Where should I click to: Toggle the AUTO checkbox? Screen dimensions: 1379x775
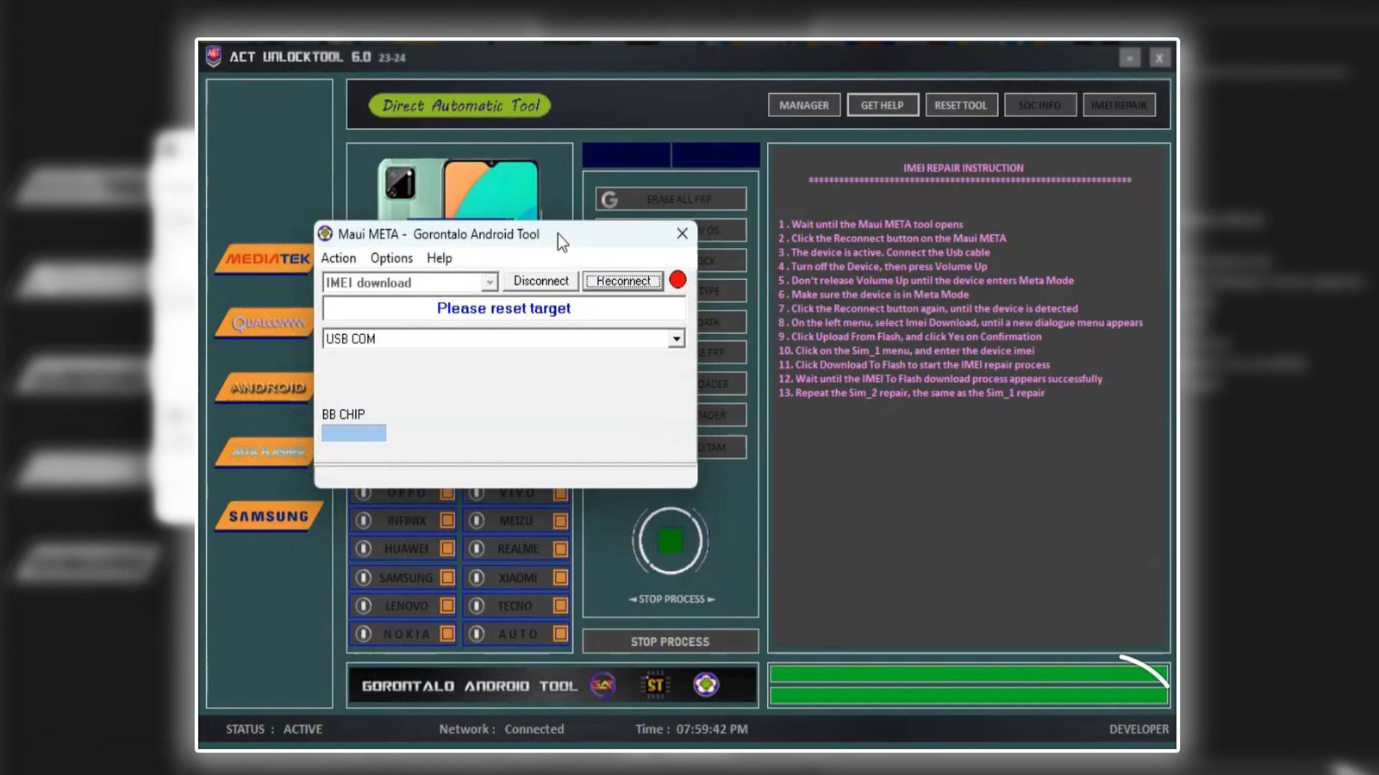pyautogui.click(x=560, y=634)
